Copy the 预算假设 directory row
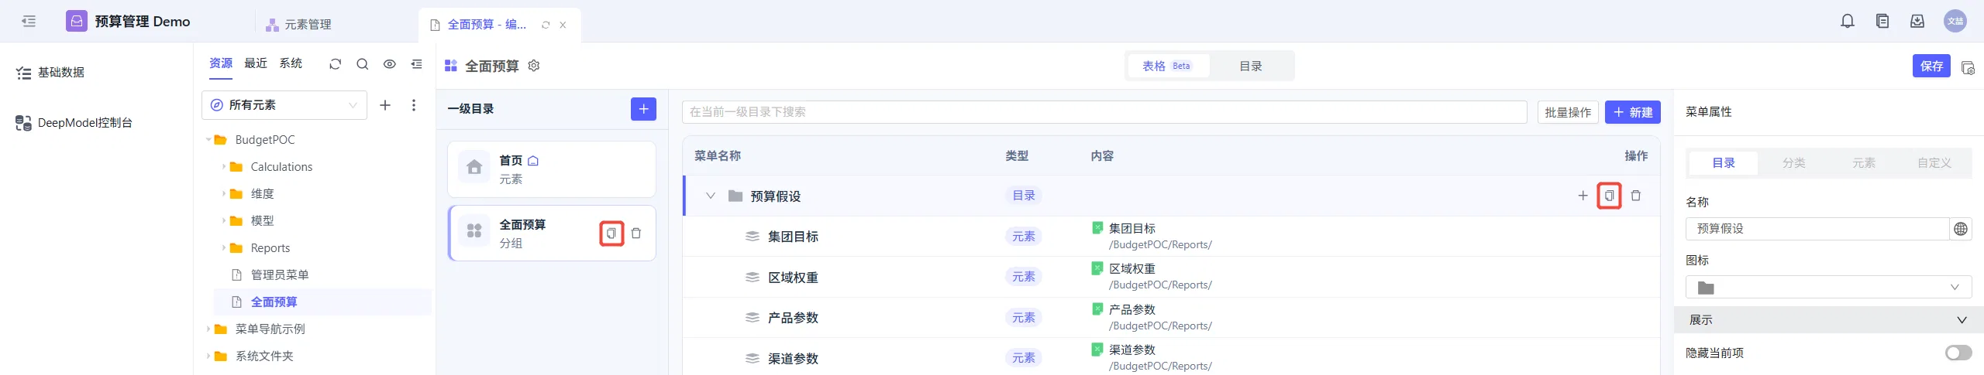 coord(1610,196)
